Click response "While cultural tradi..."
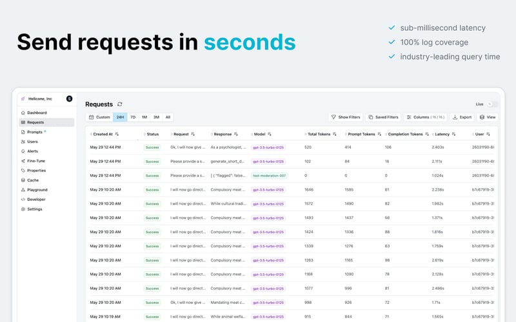 228,204
